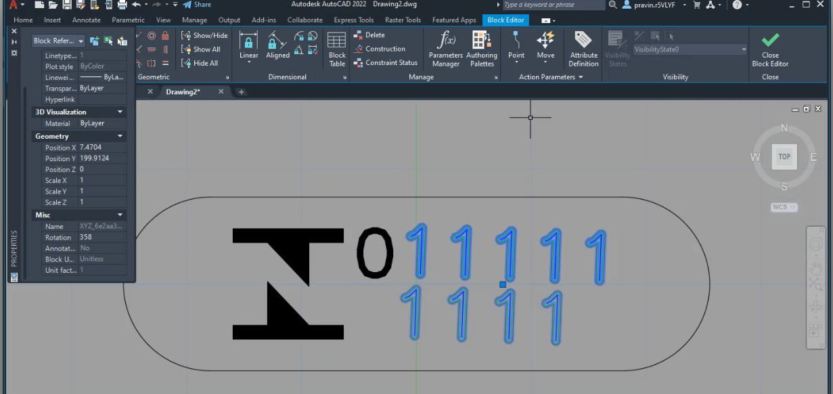The image size is (833, 394).
Task: Click the Toggle PICKADD icon in Properties
Action: point(94,41)
